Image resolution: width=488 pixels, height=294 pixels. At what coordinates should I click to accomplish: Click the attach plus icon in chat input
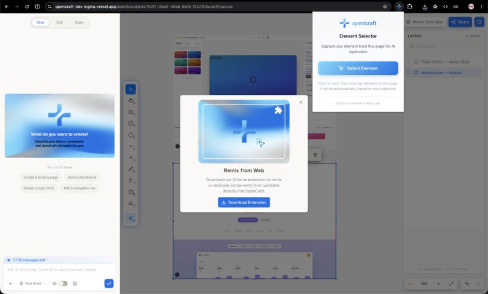point(10,284)
